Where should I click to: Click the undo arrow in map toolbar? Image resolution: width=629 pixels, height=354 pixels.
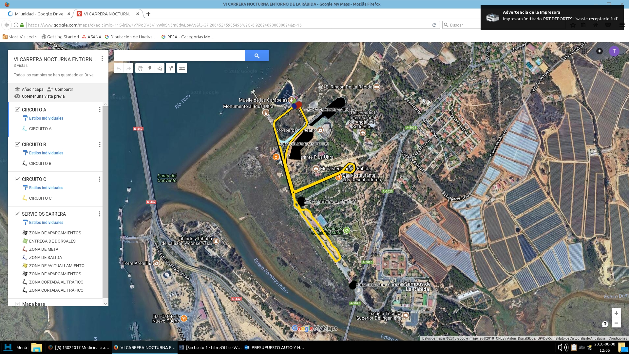[x=119, y=68]
